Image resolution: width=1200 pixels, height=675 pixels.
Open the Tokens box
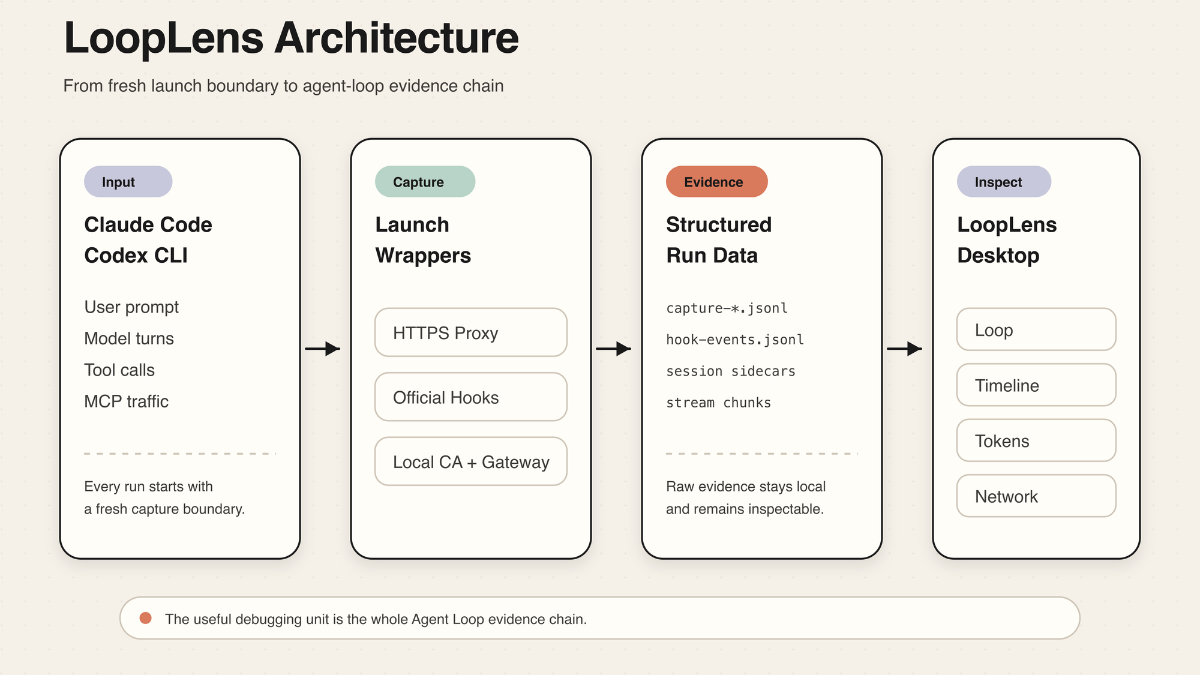tap(1036, 440)
